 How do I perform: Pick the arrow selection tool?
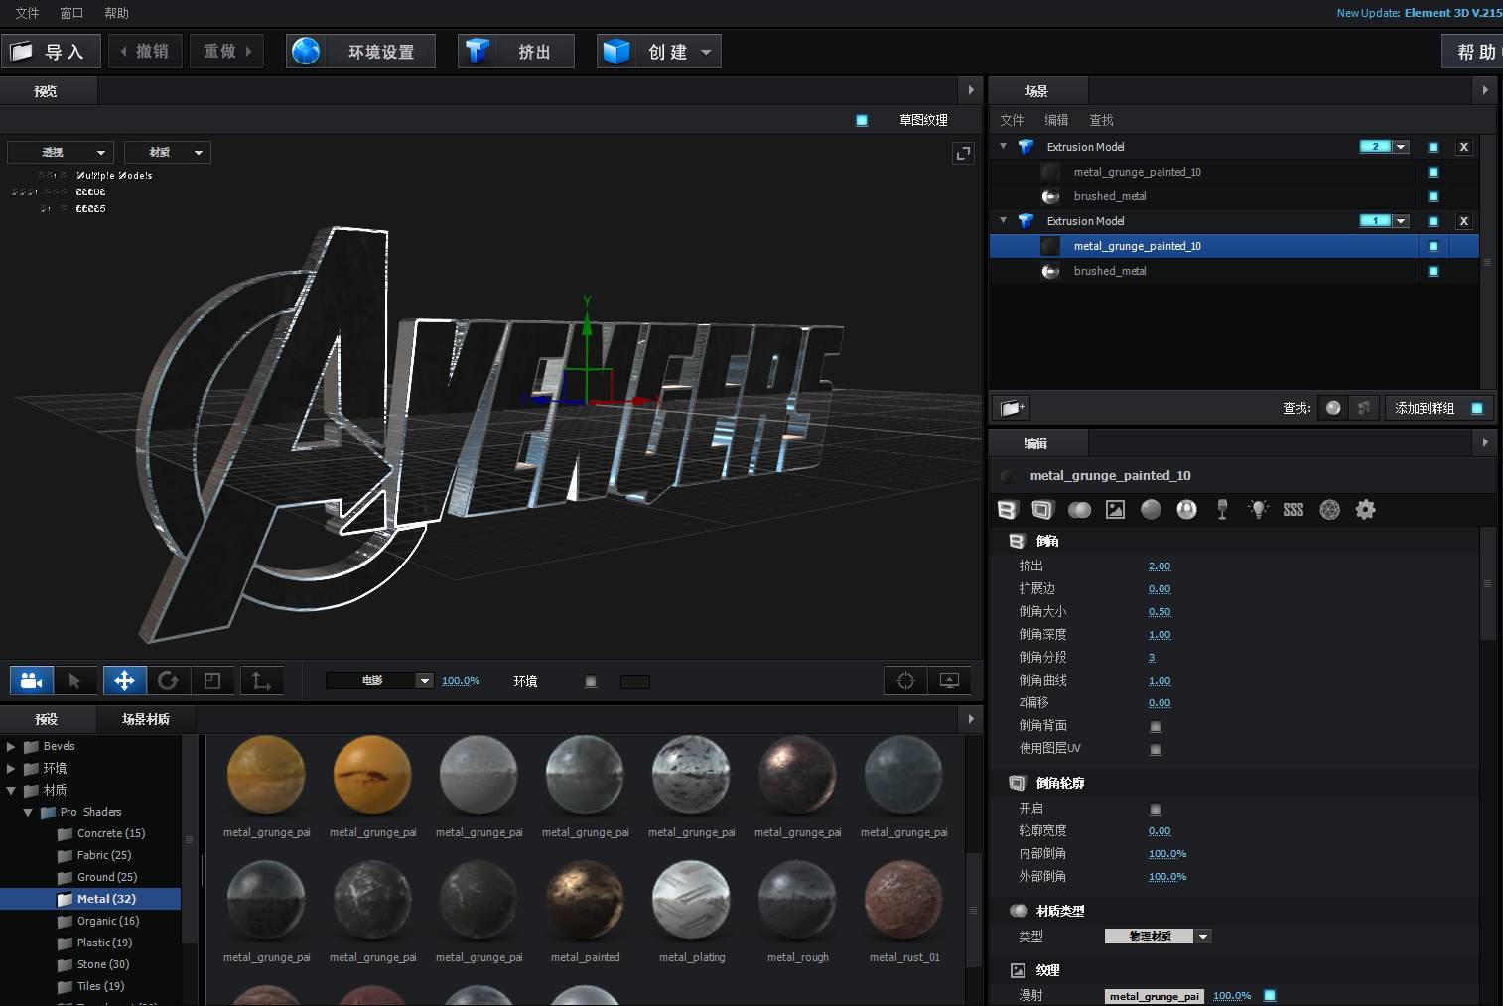[75, 681]
